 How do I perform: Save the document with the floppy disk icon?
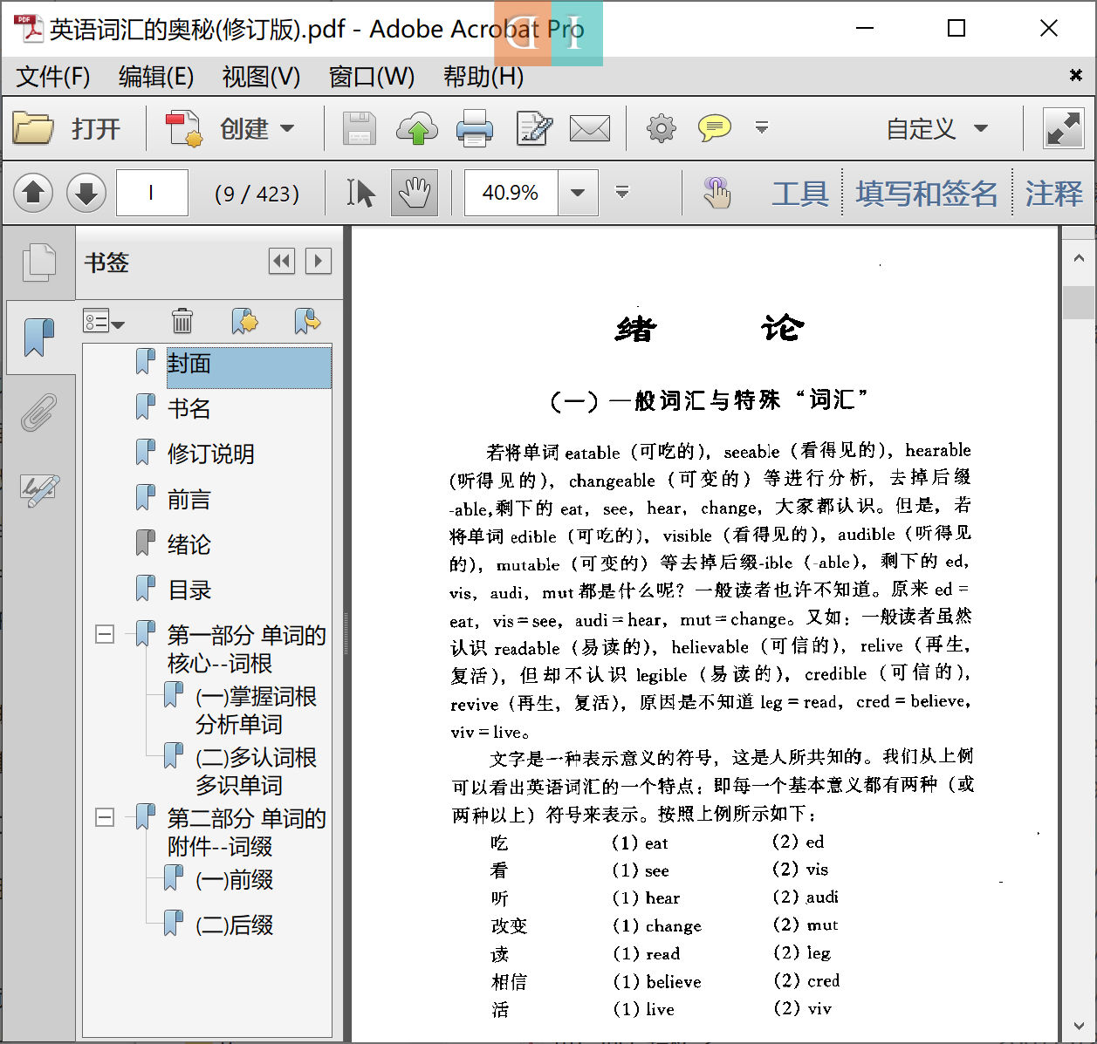click(x=359, y=128)
